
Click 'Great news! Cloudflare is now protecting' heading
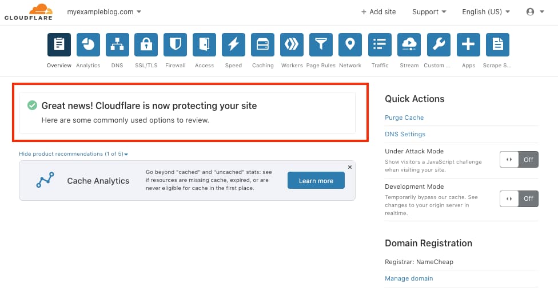(149, 106)
